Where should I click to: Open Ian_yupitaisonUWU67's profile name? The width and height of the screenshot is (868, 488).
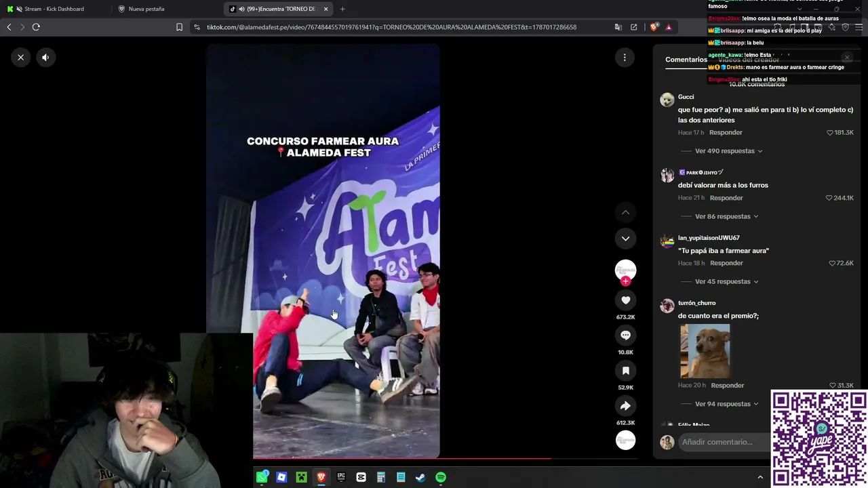coord(709,238)
